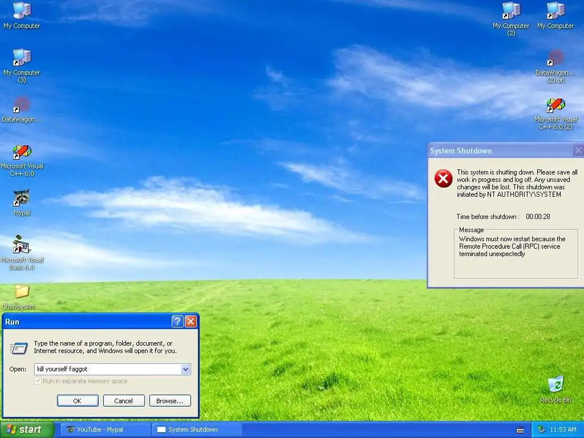Switch to the System Shutdown taskbar button

(x=197, y=429)
